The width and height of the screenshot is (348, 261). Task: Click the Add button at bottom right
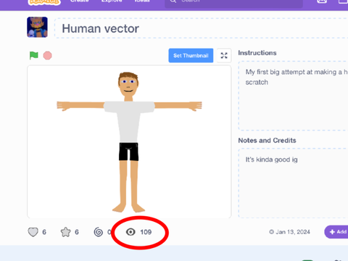pyautogui.click(x=336, y=232)
